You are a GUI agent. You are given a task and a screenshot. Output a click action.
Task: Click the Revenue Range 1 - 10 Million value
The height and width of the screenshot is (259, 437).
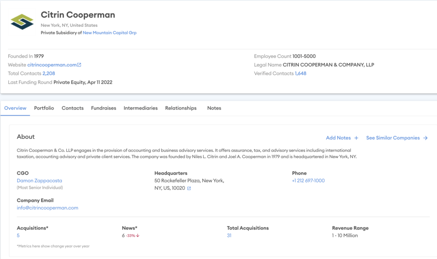(345, 236)
